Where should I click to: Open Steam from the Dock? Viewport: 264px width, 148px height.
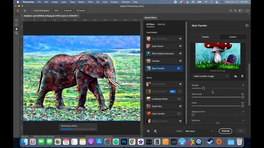[x=210, y=142]
